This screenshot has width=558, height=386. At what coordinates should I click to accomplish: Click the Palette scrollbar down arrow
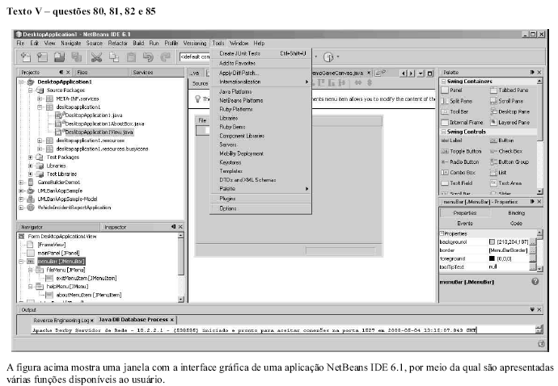pos(540,191)
